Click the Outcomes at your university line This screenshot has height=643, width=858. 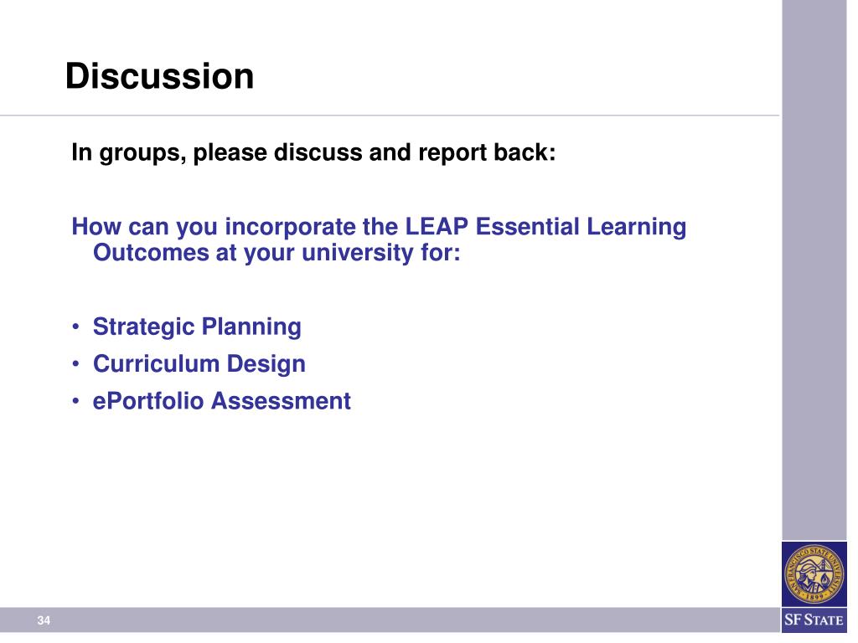coord(277,252)
